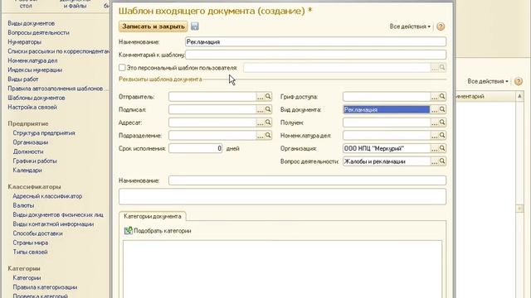This screenshot has width=531, height=298.
Task: Switch to Категории документа tab
Action: click(x=153, y=216)
